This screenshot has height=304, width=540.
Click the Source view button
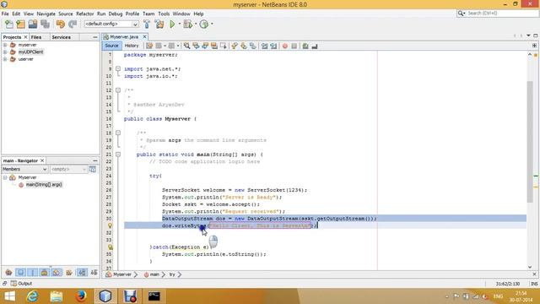pyautogui.click(x=111, y=46)
